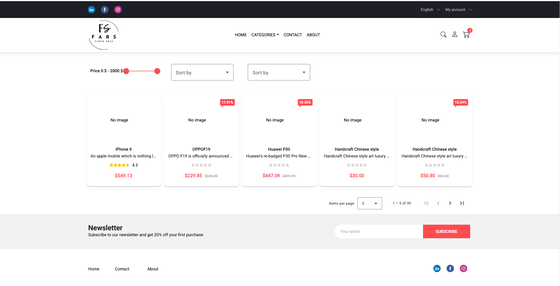560x286 pixels.
Task: Click the Facebook icon in top bar
Action: [x=105, y=10]
